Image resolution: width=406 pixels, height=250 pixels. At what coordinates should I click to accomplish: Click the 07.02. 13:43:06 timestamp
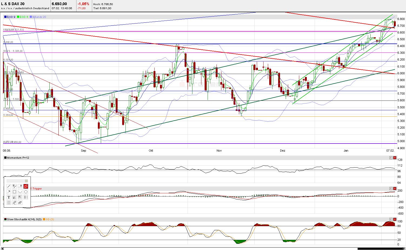(62, 8)
